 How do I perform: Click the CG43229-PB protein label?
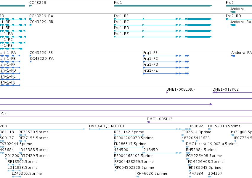[41, 53]
